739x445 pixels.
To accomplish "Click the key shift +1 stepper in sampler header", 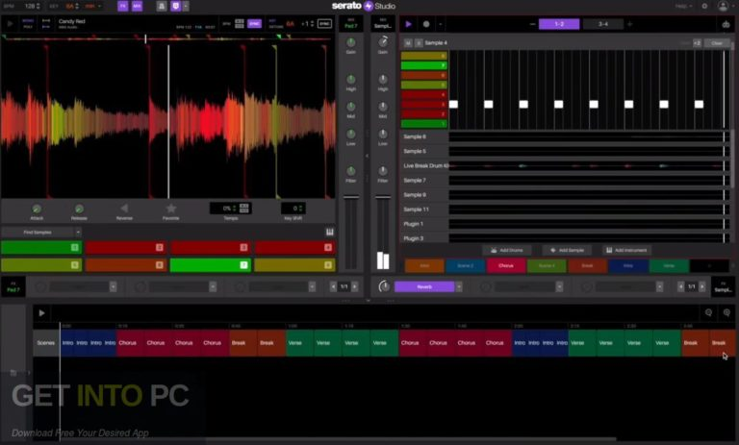I will pyautogui.click(x=312, y=23).
